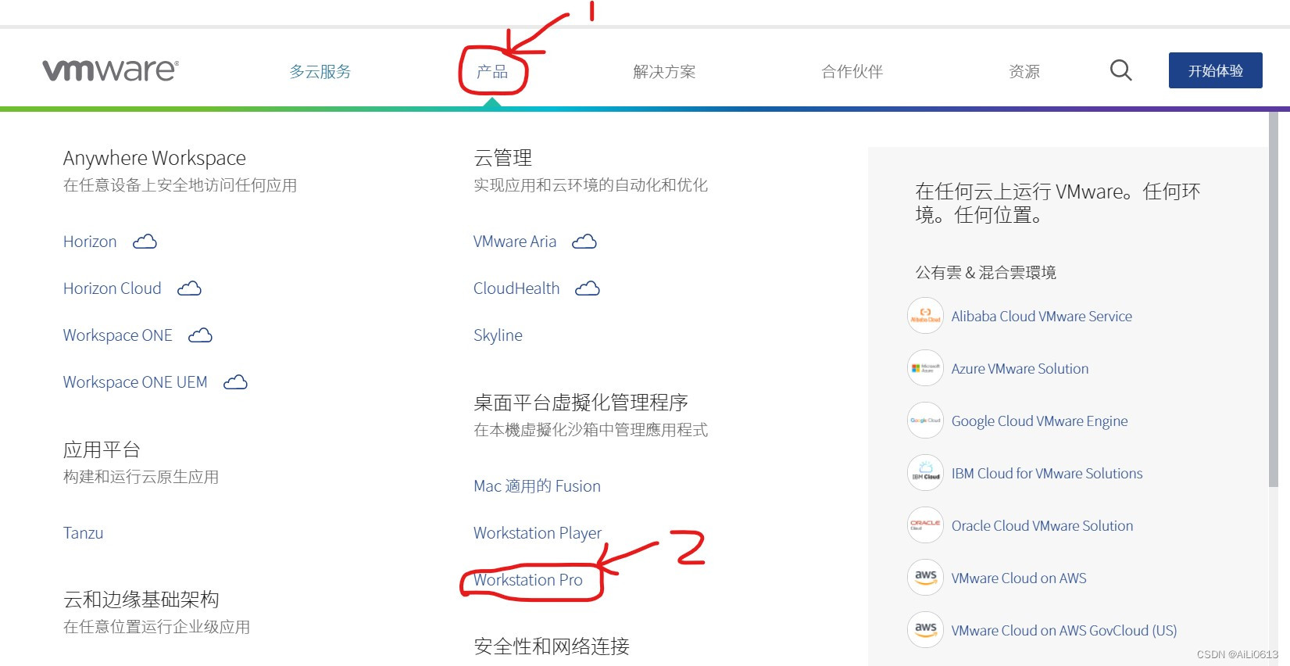Open the 多云服务 menu
Viewport: 1290px width, 666px height.
coord(320,72)
